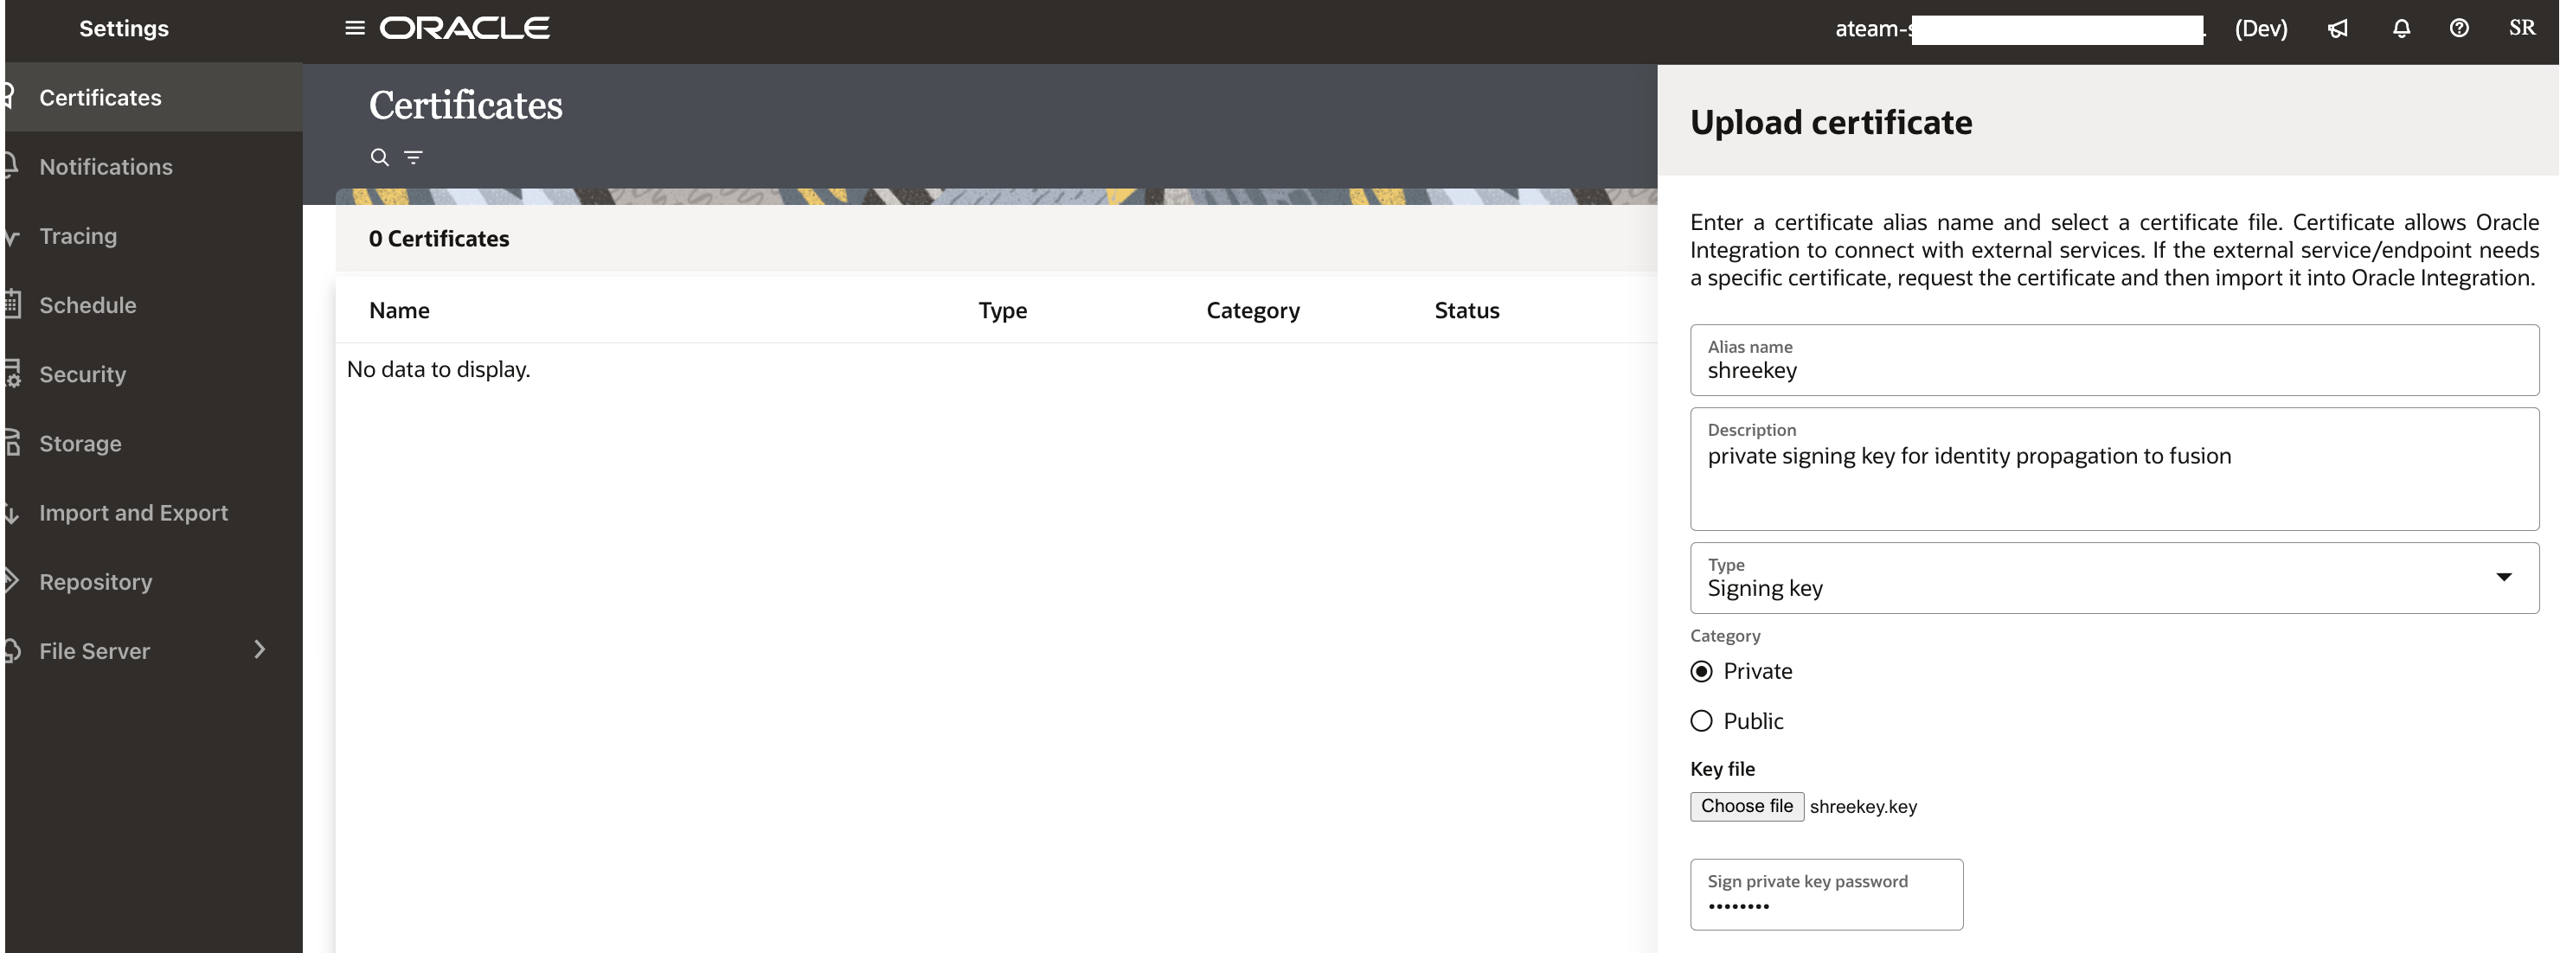Open the announcements megaphone icon
Image resolution: width=2560 pixels, height=953 pixels.
[x=2337, y=28]
